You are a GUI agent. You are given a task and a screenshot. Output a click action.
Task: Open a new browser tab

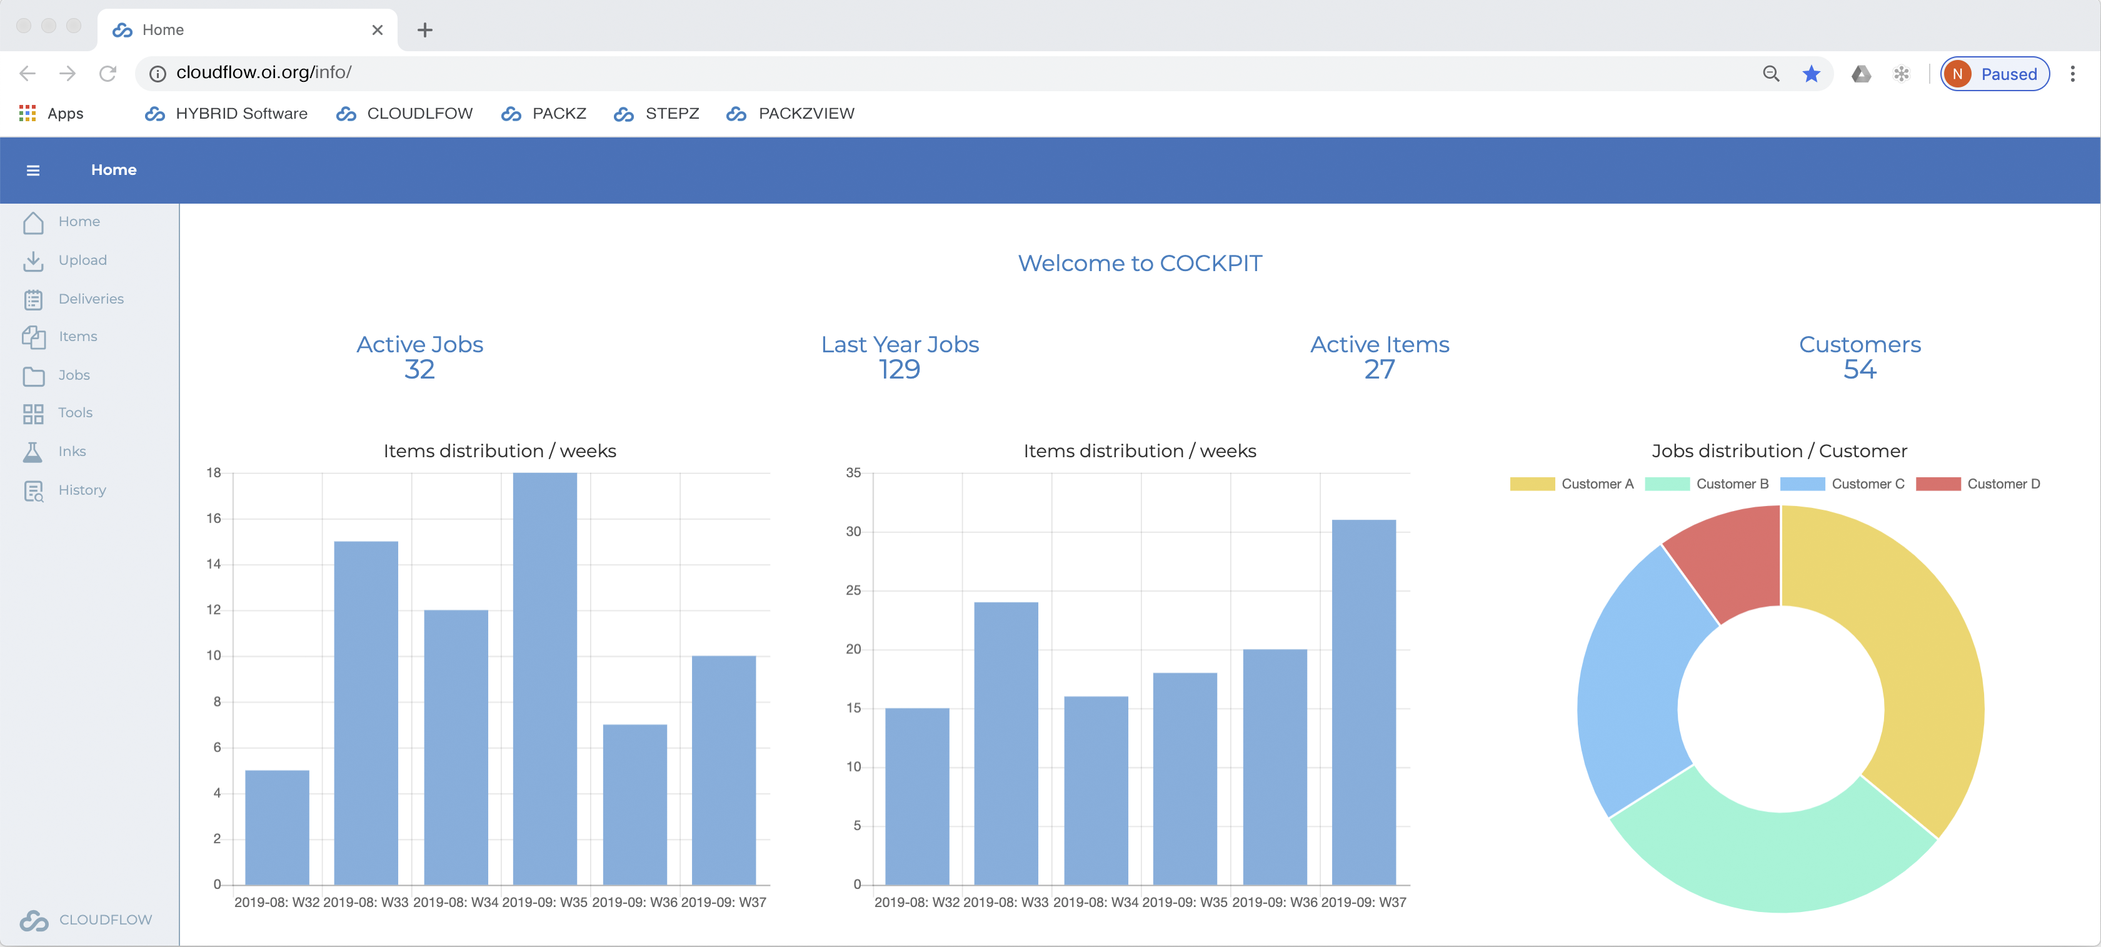pos(424,30)
